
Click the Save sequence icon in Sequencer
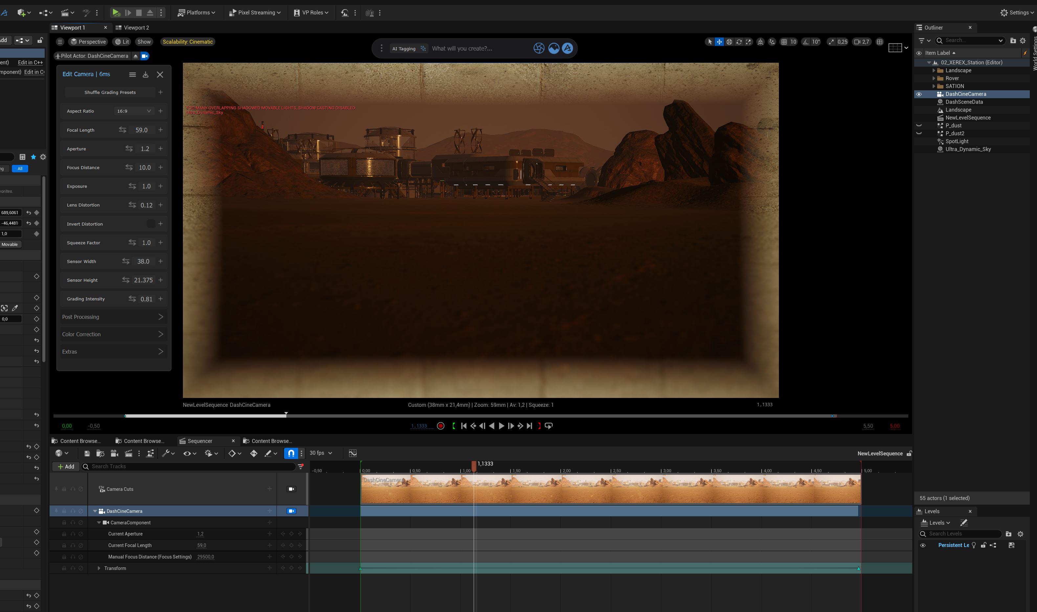coord(87,453)
